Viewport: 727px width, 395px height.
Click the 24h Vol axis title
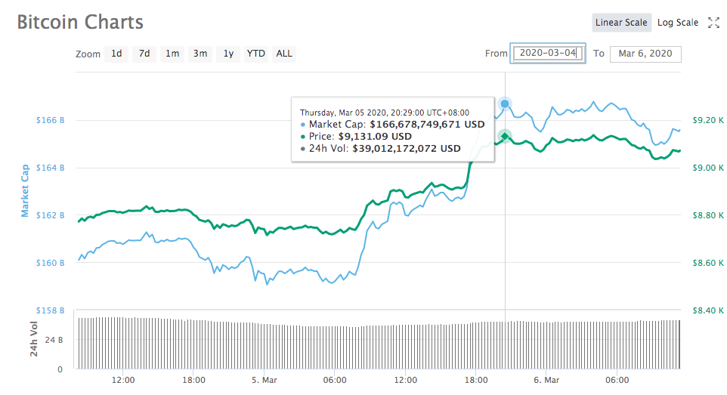coord(34,339)
